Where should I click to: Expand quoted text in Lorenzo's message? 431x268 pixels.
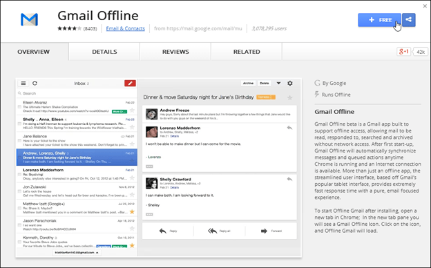click(x=149, y=166)
